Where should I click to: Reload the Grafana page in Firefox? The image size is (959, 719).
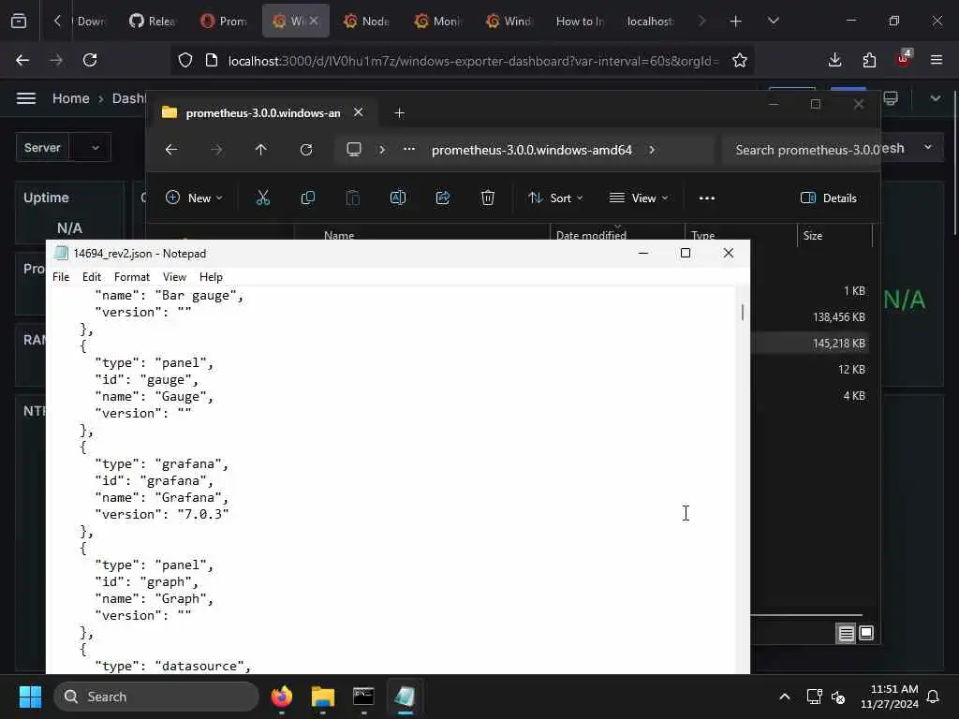[90, 60]
